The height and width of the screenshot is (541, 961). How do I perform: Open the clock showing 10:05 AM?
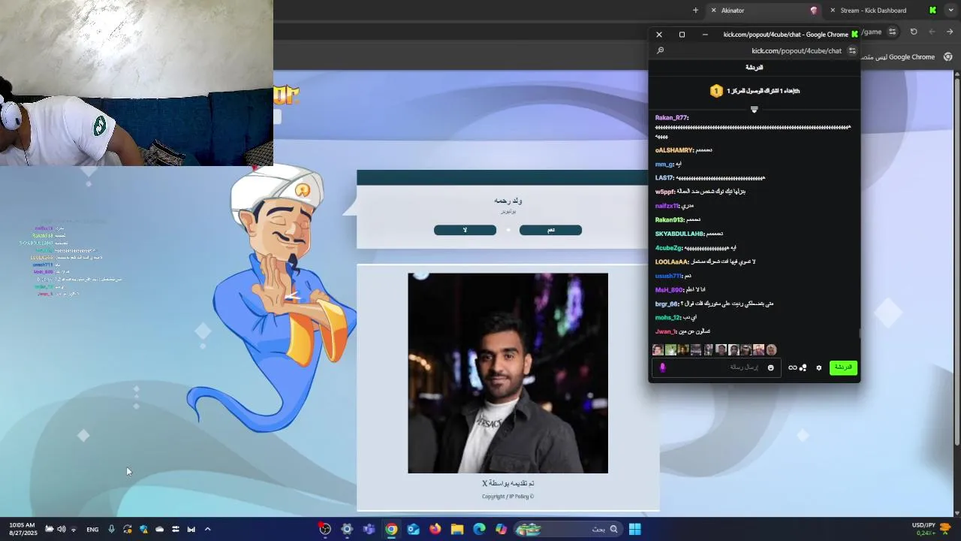click(22, 529)
